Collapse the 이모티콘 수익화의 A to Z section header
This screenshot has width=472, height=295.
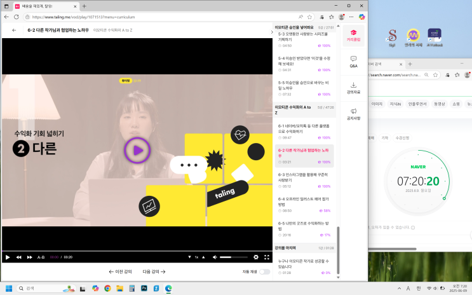point(304,110)
